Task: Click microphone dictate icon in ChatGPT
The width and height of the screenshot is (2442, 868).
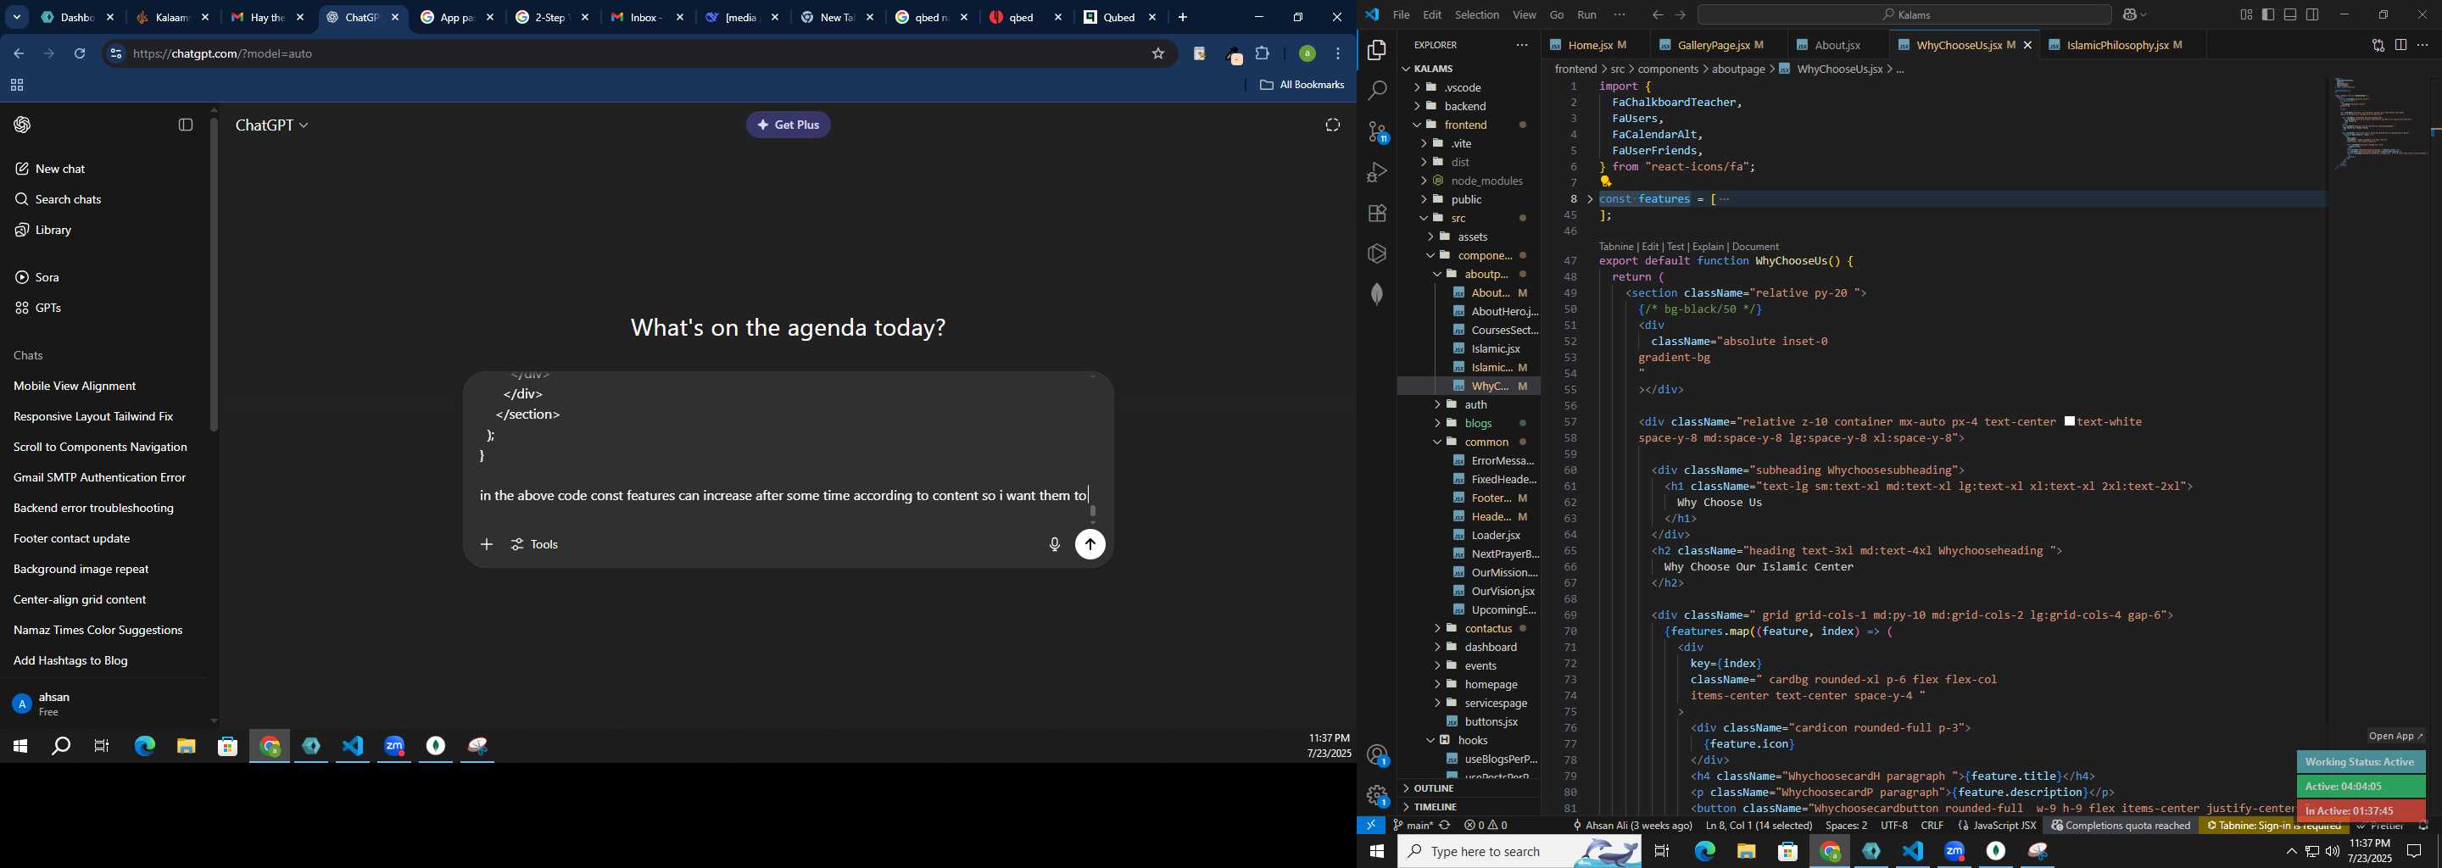Action: point(1054,545)
